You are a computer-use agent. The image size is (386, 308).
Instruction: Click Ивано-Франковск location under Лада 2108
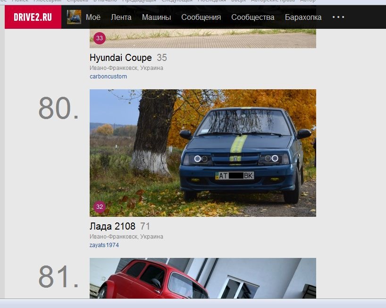click(x=126, y=237)
